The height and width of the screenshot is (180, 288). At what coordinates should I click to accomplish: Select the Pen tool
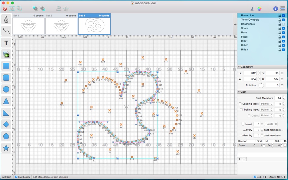[6, 19]
